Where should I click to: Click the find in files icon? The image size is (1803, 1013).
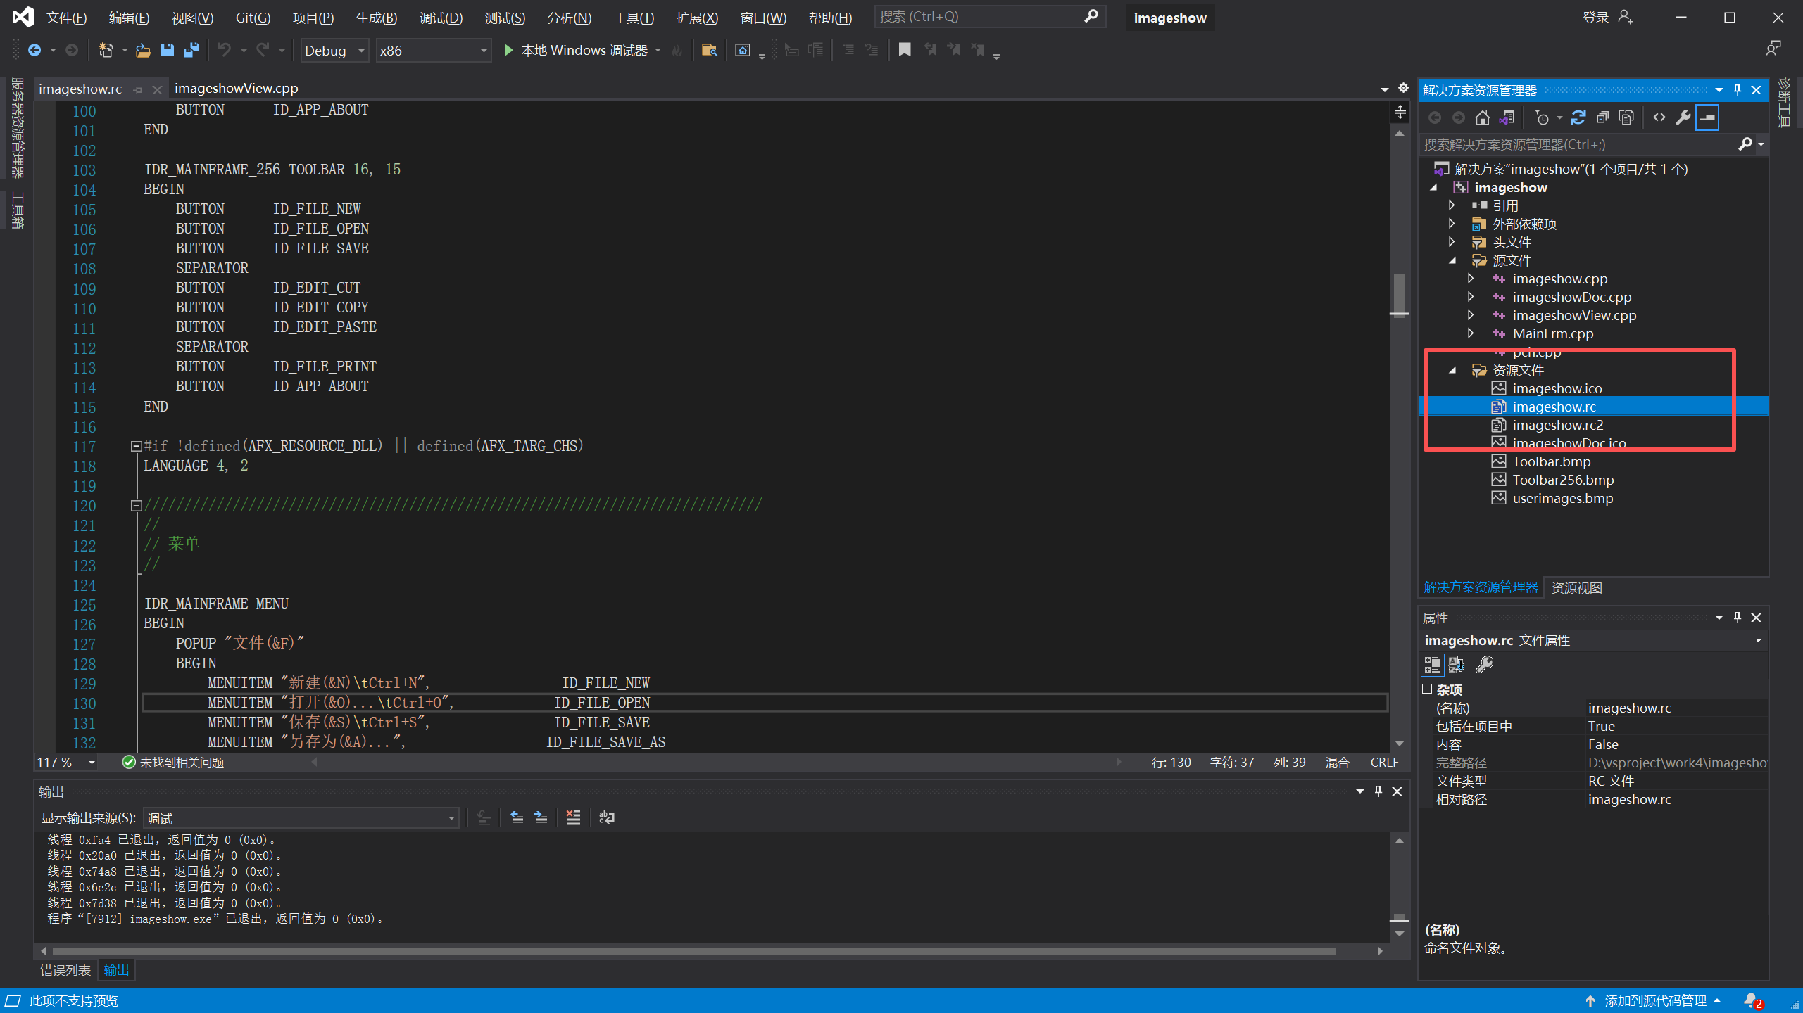709,50
